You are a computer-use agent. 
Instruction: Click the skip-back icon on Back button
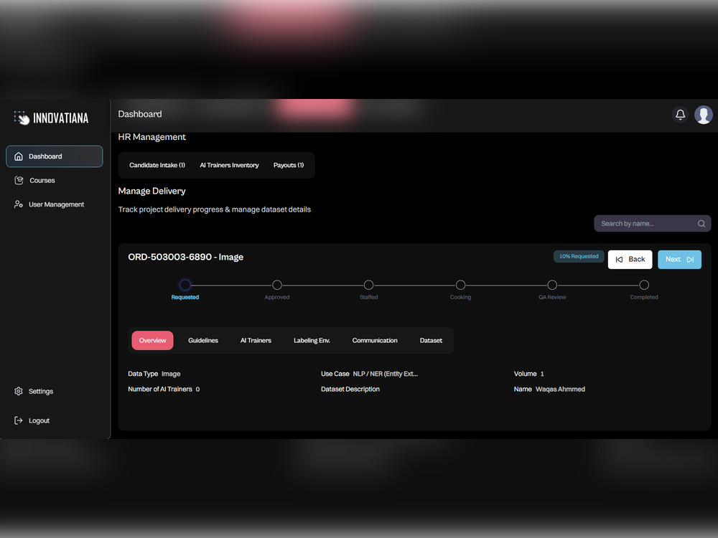(x=619, y=260)
